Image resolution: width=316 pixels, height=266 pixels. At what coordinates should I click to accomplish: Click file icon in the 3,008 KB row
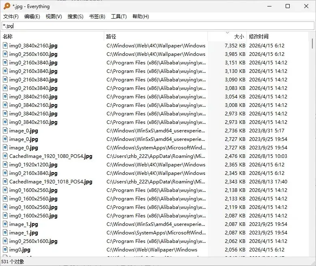[5, 105]
